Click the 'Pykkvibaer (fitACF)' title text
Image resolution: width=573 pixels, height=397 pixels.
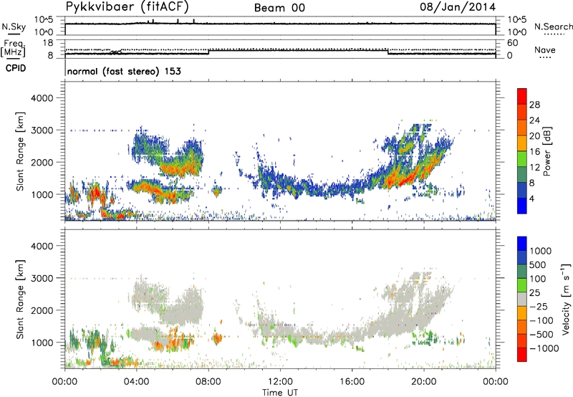point(127,6)
